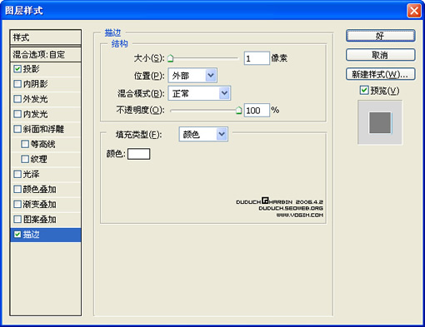The width and height of the screenshot is (425, 327).
Task: Uncheck the 描边 stroke checkbox
Action: [17, 235]
